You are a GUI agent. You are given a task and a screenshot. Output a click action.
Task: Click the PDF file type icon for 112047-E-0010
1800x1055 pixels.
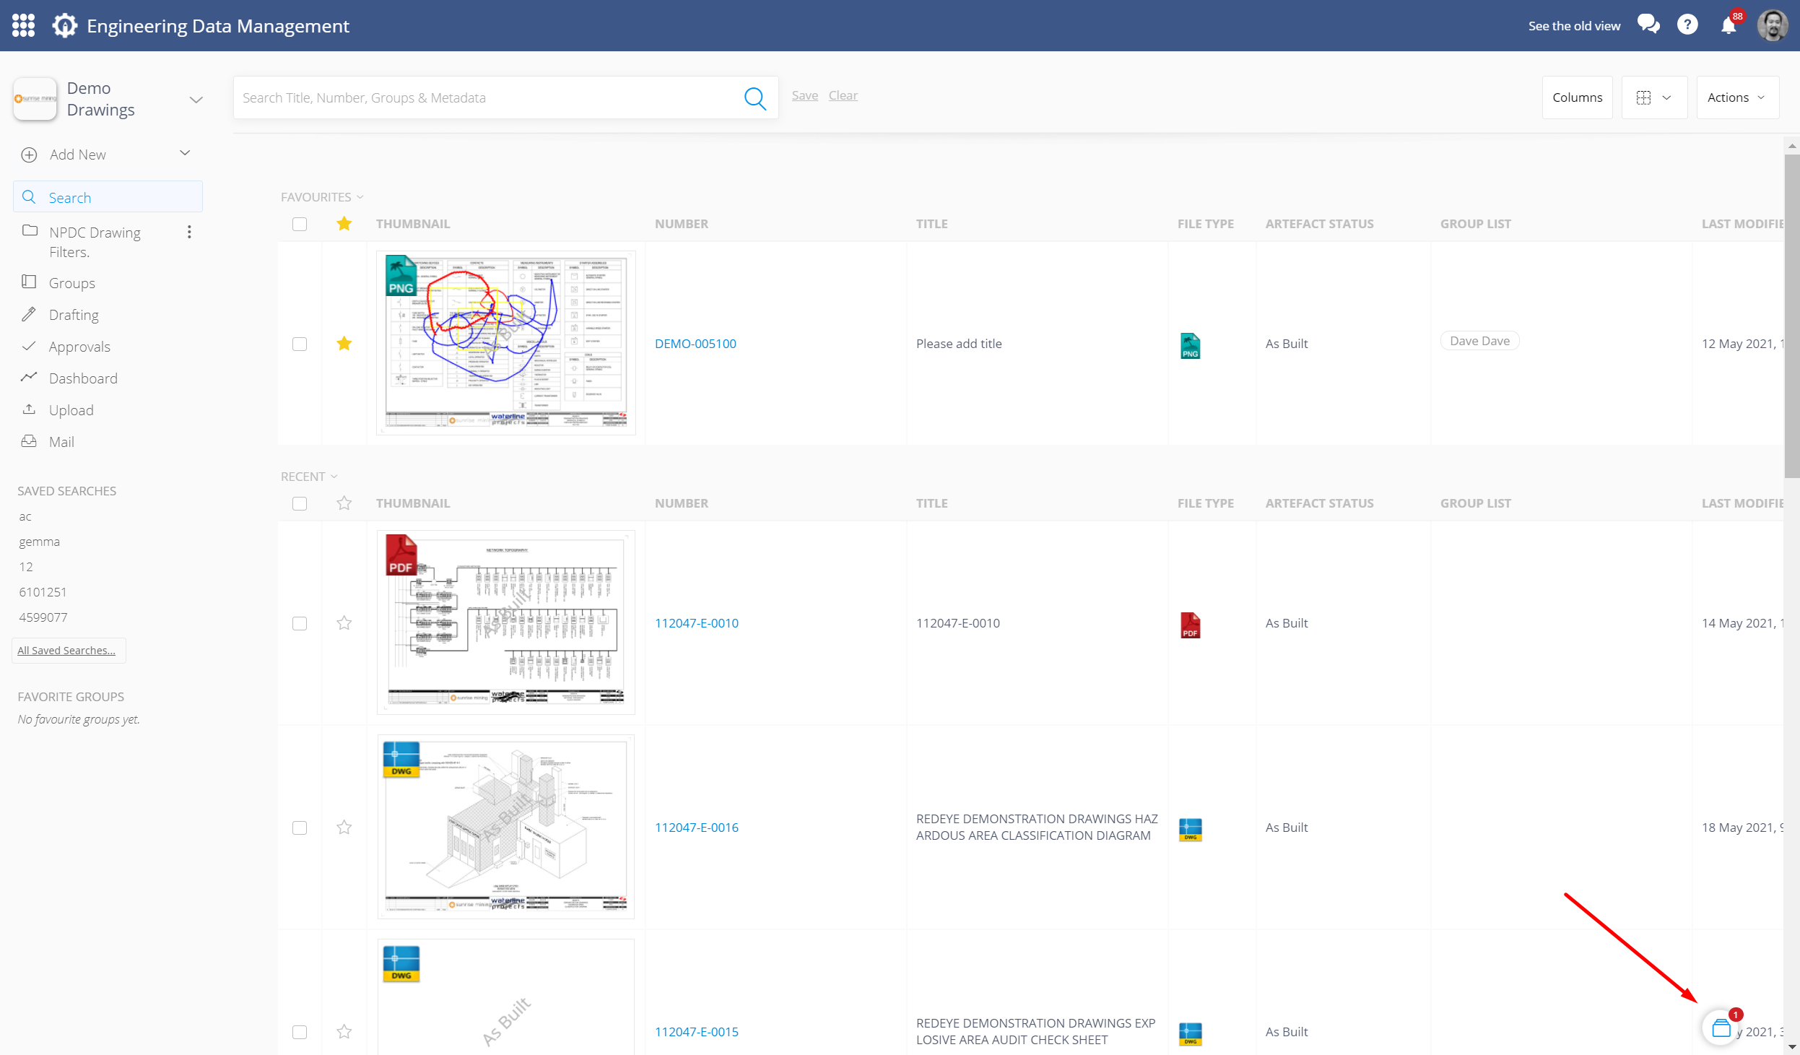(x=1190, y=625)
